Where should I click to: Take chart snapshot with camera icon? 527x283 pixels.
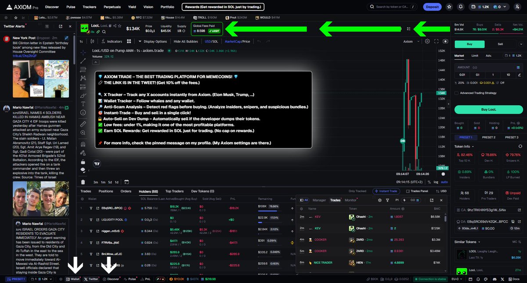point(445,41)
